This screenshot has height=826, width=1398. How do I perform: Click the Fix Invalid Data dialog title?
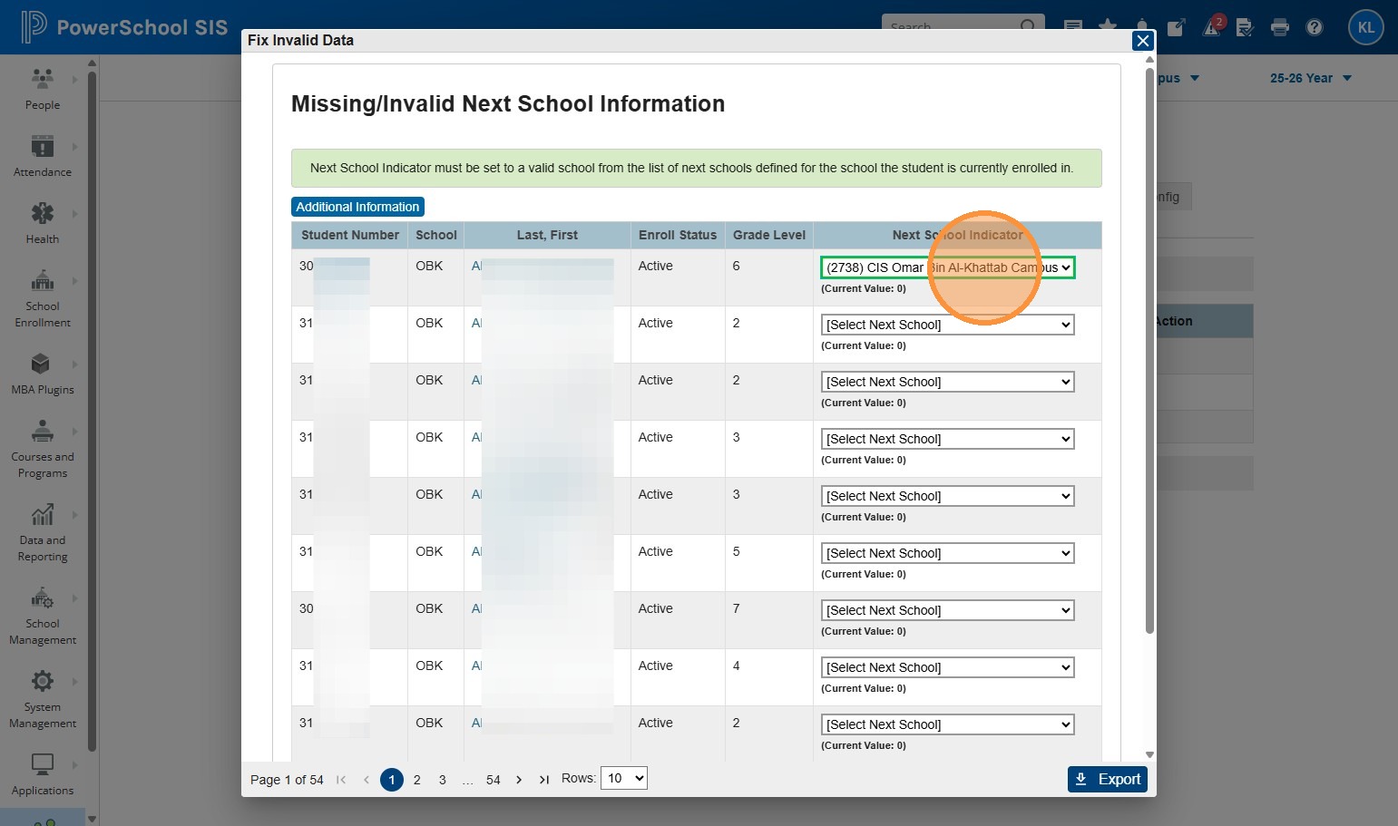point(300,40)
